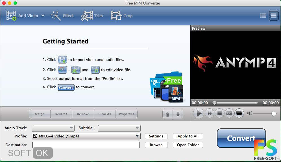This screenshot has width=281, height=162.
Task: Click the Destination path field
Action: (x=86, y=145)
